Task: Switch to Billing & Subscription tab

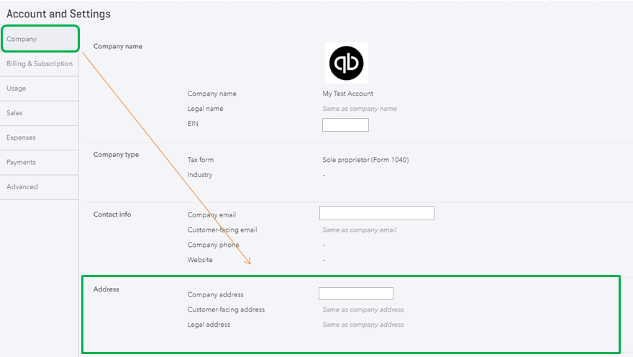Action: point(40,64)
